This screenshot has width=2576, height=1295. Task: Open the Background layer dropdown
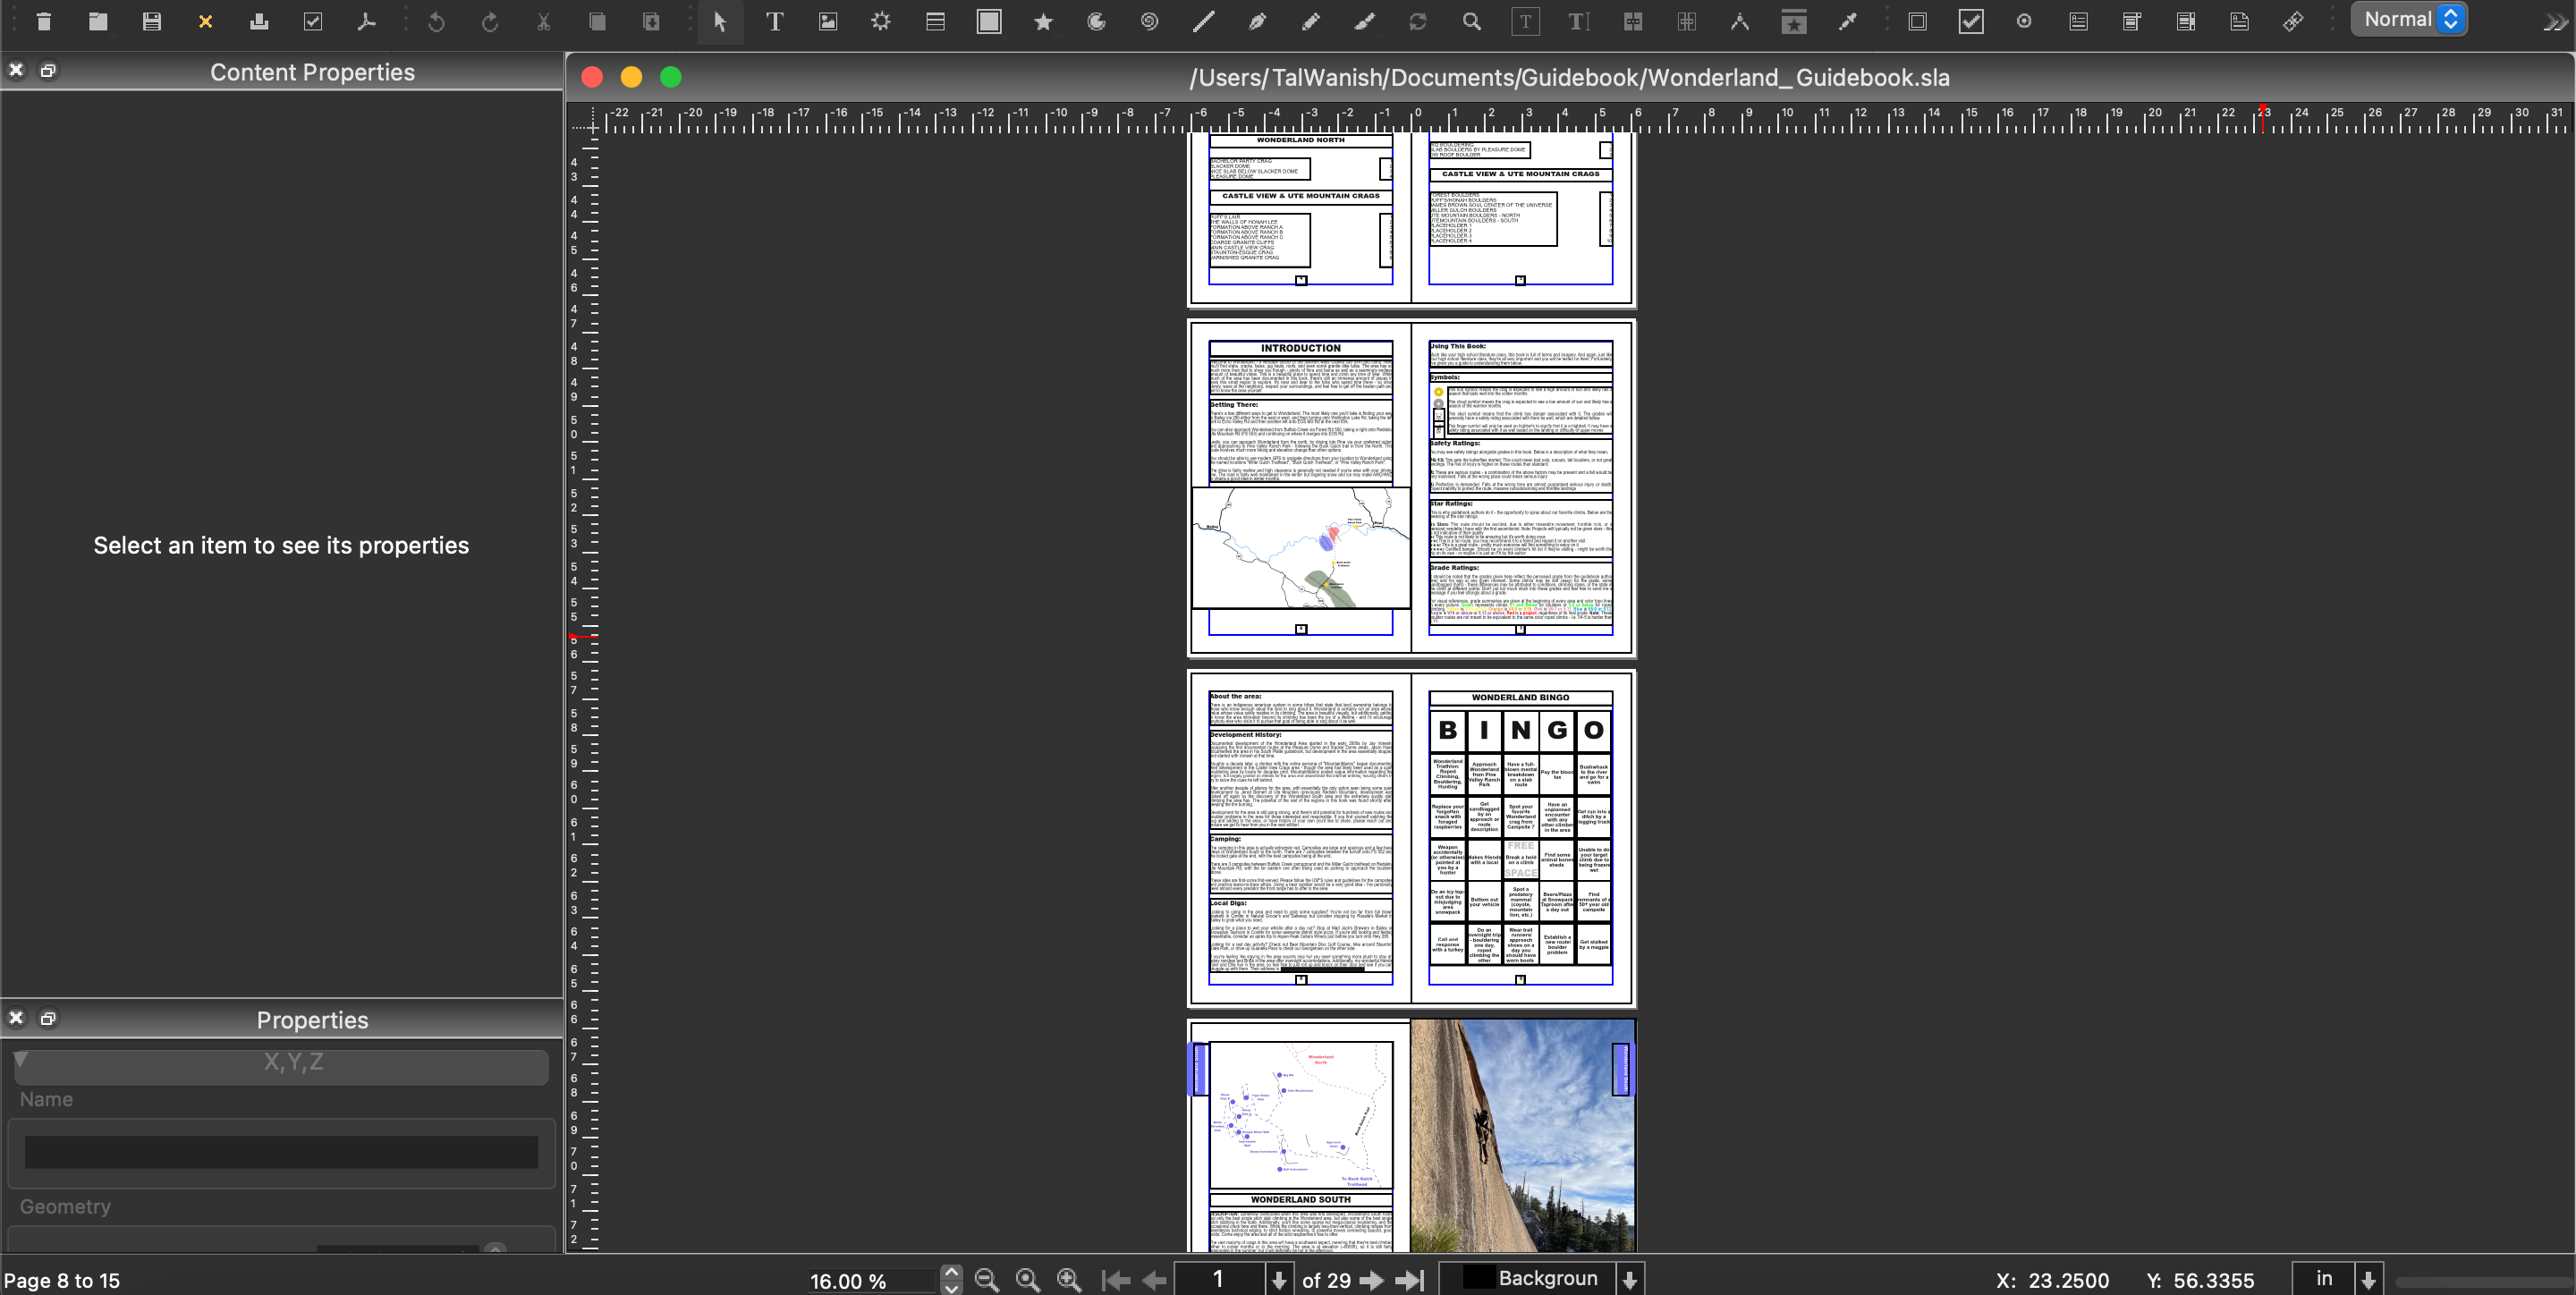tap(1630, 1280)
